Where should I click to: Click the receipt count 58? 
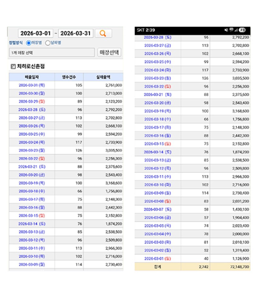point(206,209)
